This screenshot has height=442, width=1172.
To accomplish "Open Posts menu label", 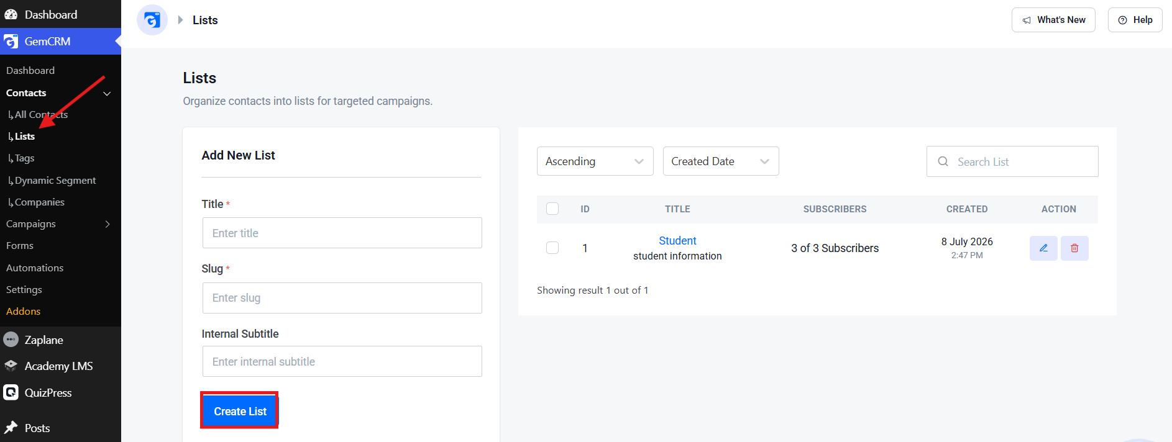I will coord(37,428).
